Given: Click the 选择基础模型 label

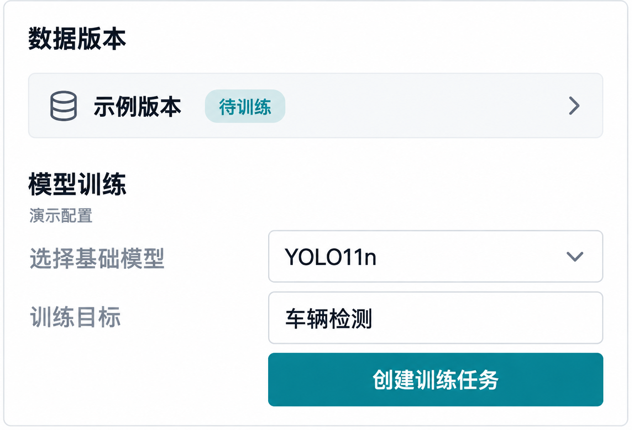Looking at the screenshot, I should click(97, 258).
